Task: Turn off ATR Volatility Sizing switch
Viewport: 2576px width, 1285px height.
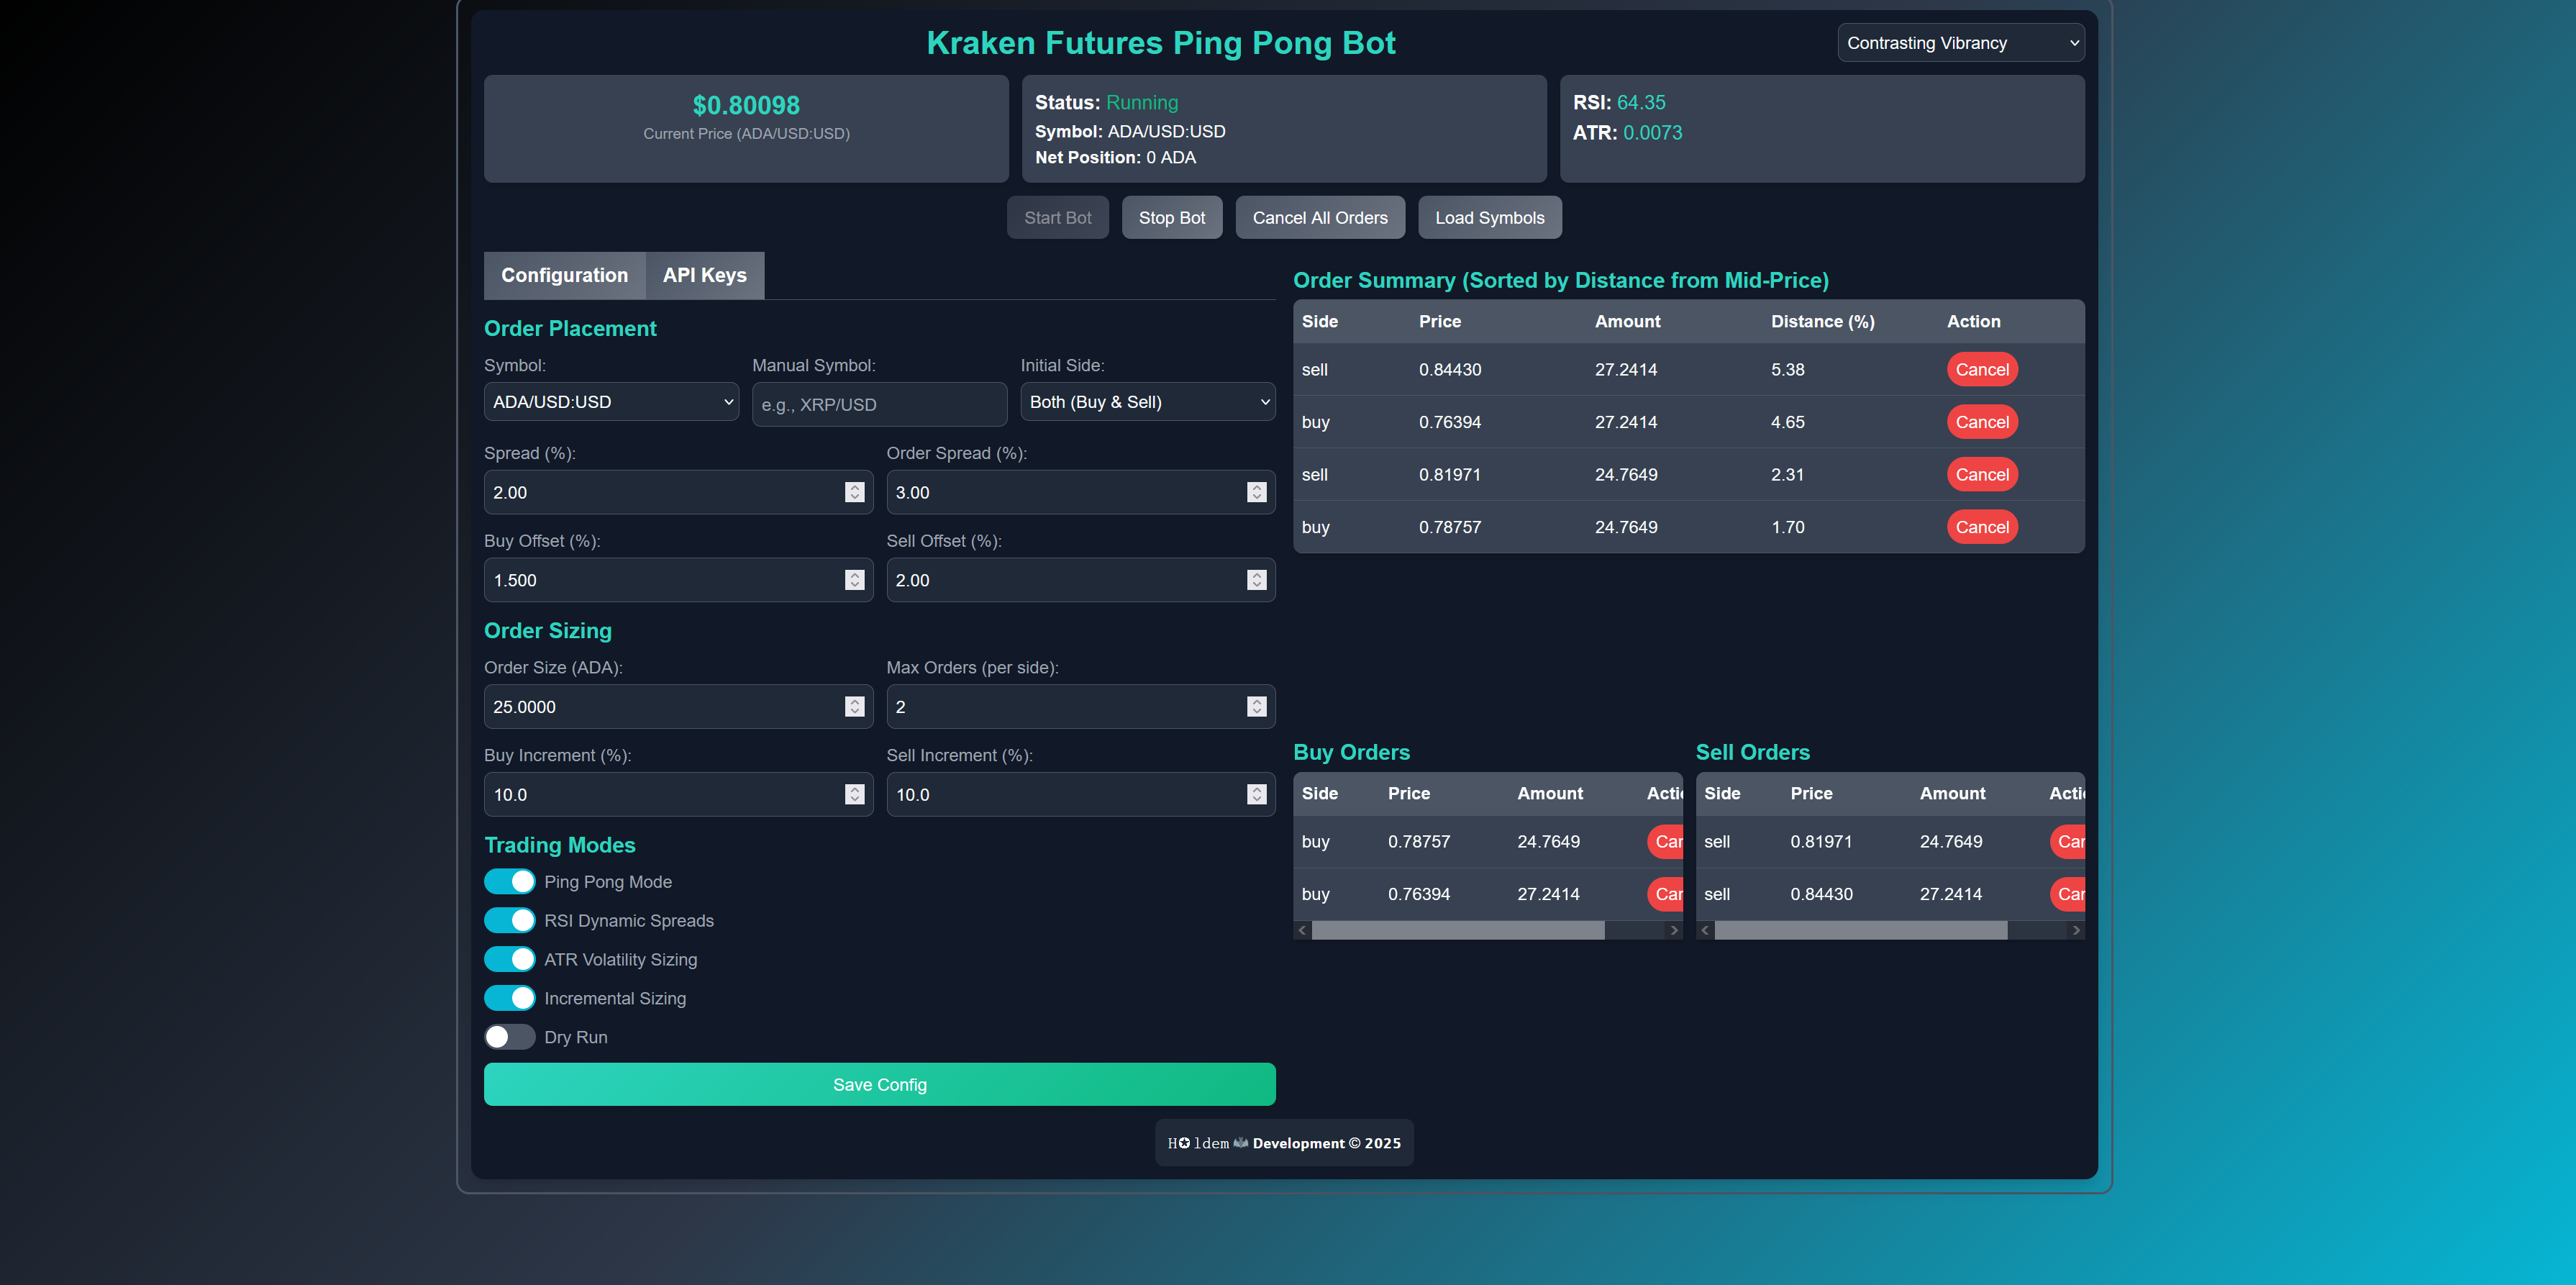Action: coord(510,959)
